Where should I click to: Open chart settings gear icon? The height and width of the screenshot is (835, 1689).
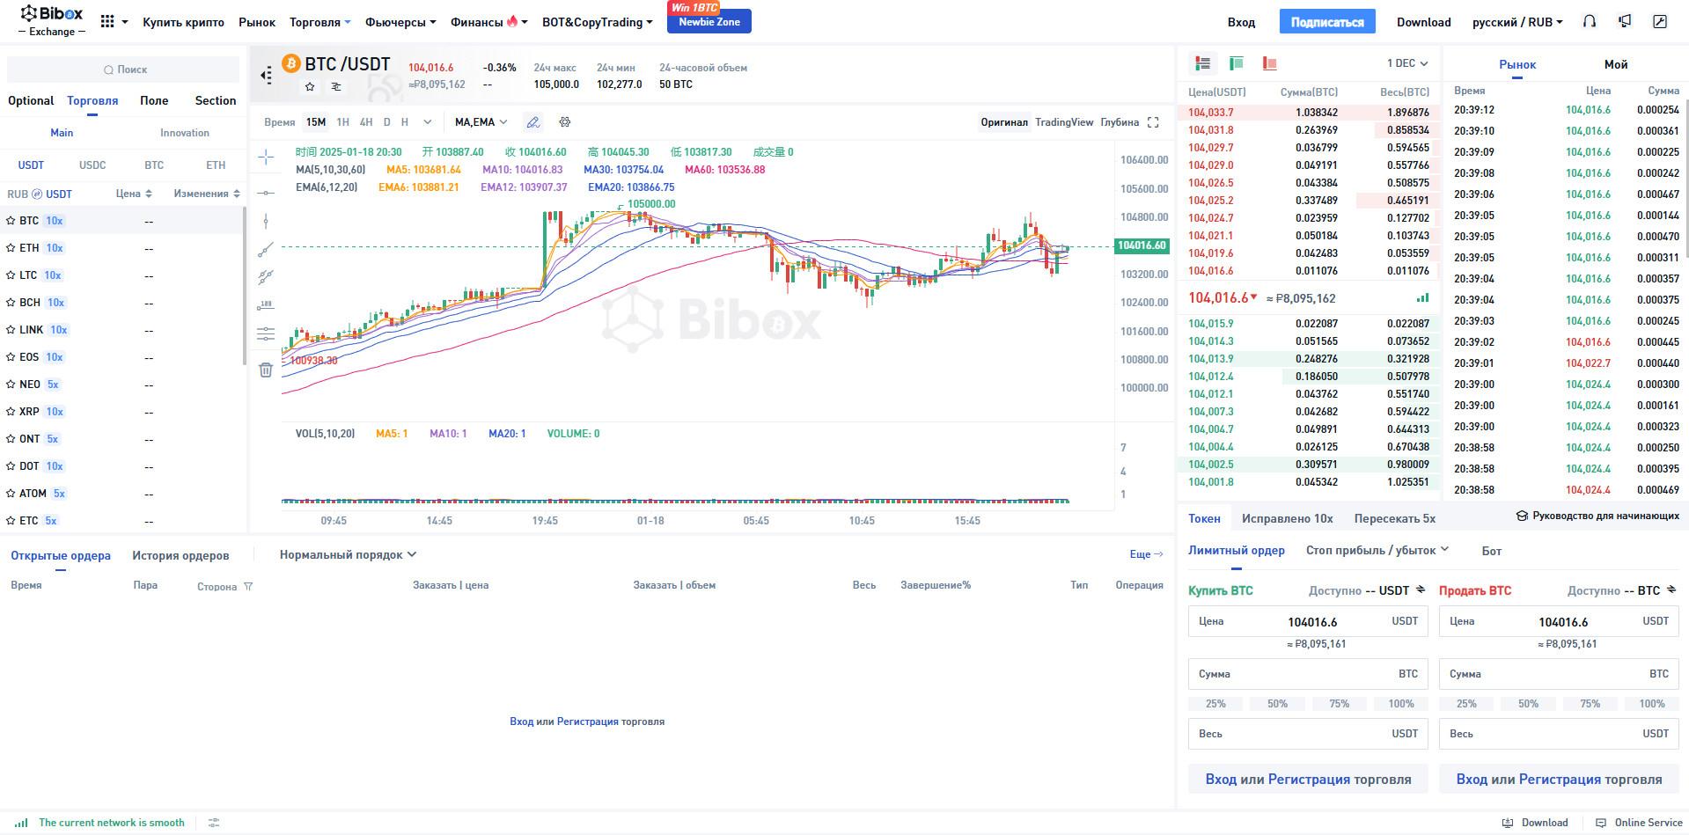[x=565, y=122]
